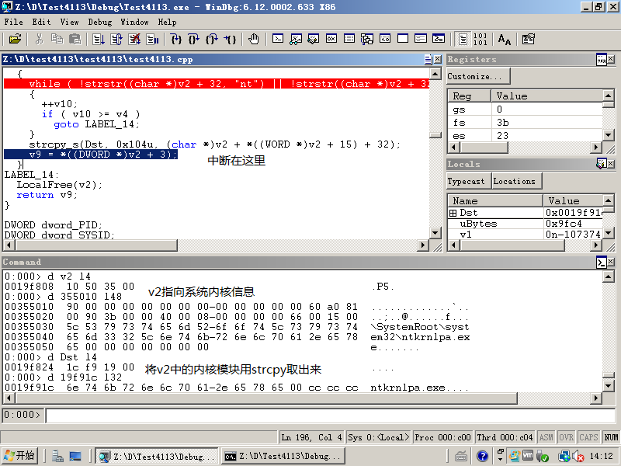Click the Run to Cursor toolbar icon
The width and height of the screenshot is (621, 466).
230,40
